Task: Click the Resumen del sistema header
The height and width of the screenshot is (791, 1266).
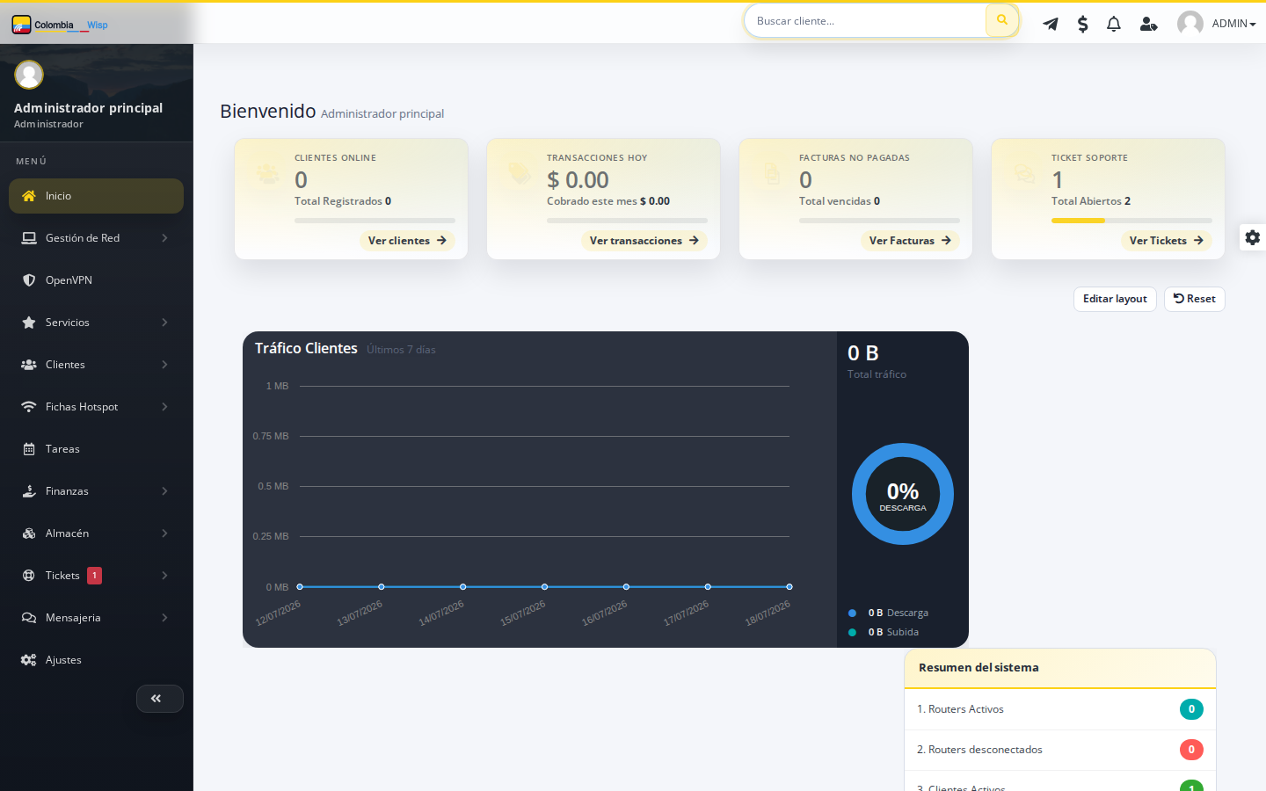Action: click(x=1060, y=668)
